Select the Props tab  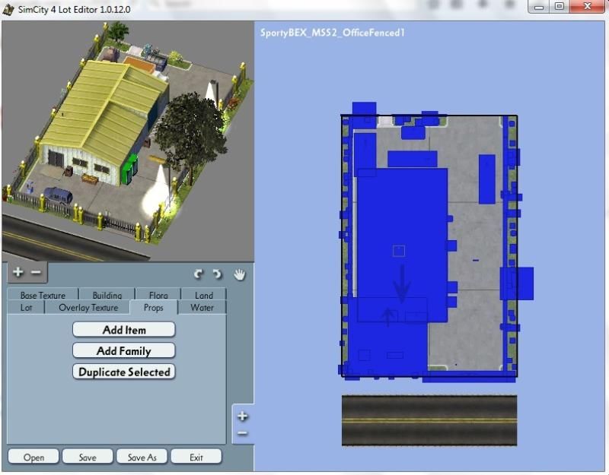(x=154, y=308)
